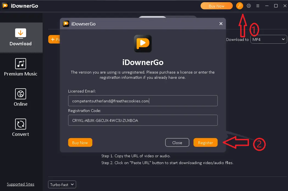Open the hamburger menu icon
This screenshot has height=191, width=288.
(258, 6)
